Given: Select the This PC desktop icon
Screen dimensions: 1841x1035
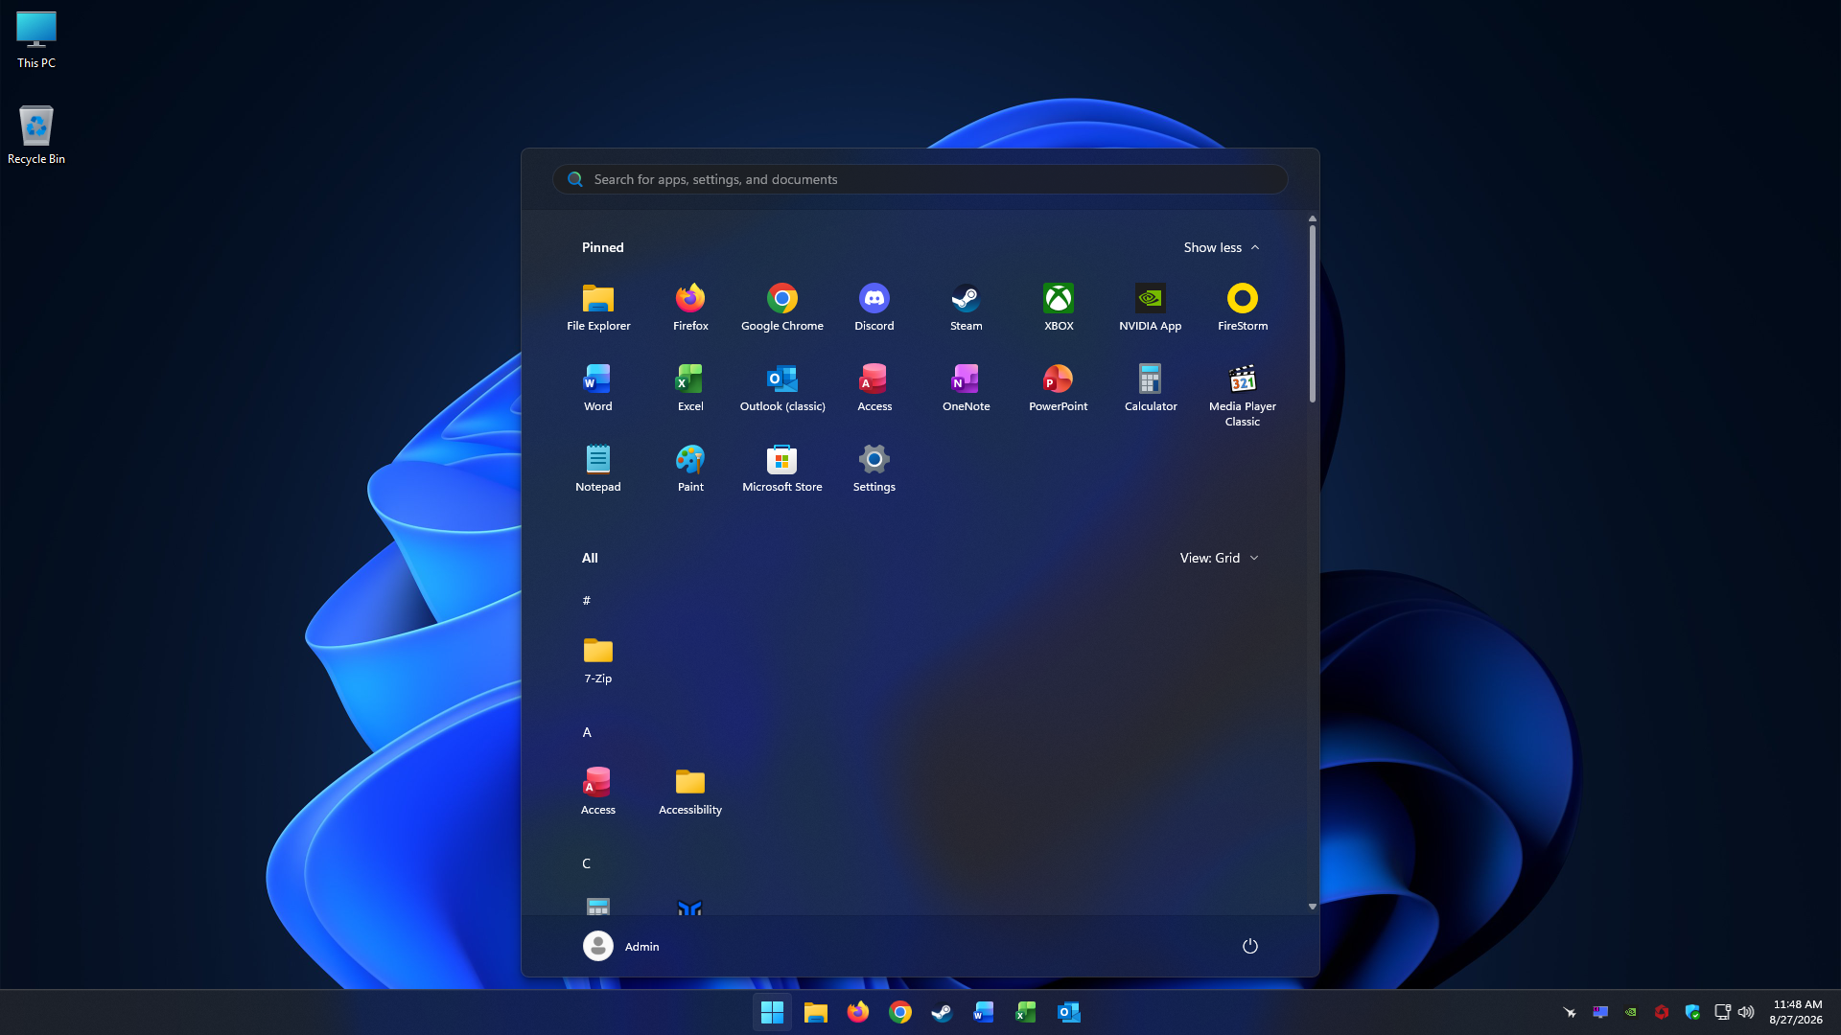Looking at the screenshot, I should tap(36, 40).
